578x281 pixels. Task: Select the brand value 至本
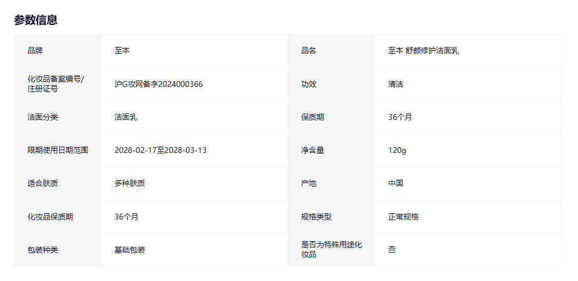coord(122,51)
